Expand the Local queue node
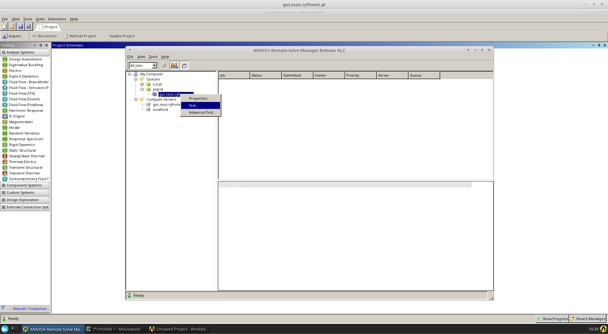 click(142, 84)
